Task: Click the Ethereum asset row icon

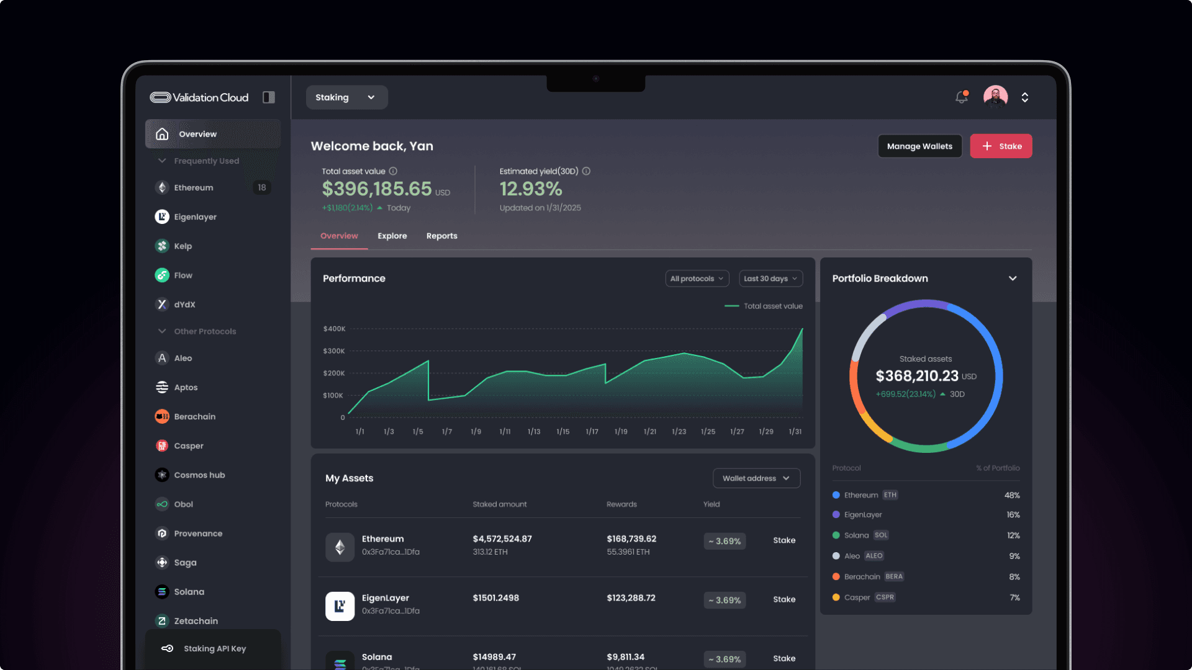Action: 340,547
